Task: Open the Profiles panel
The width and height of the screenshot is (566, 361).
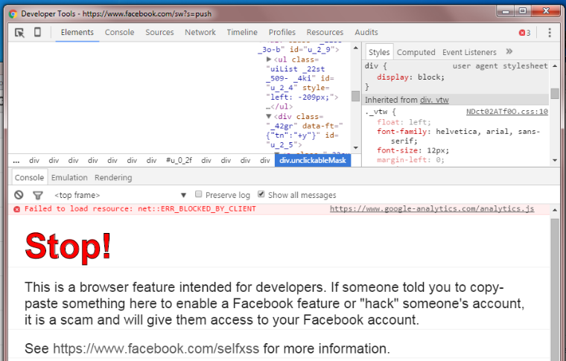Action: (x=282, y=33)
